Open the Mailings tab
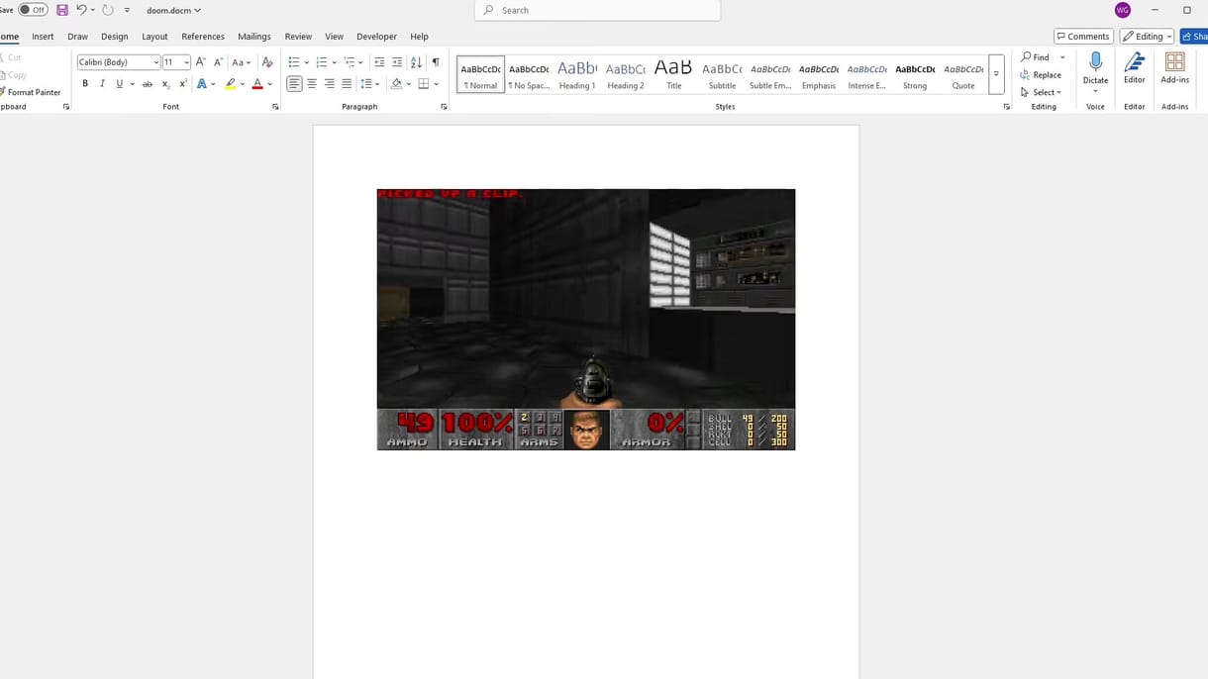Viewport: 1208px width, 679px height. 254,37
